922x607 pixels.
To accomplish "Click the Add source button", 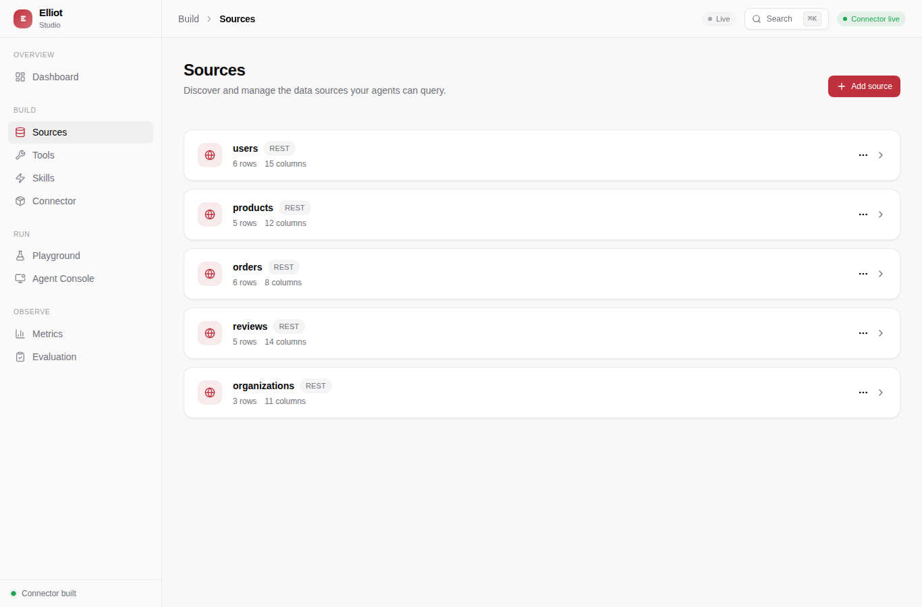I will click(864, 86).
